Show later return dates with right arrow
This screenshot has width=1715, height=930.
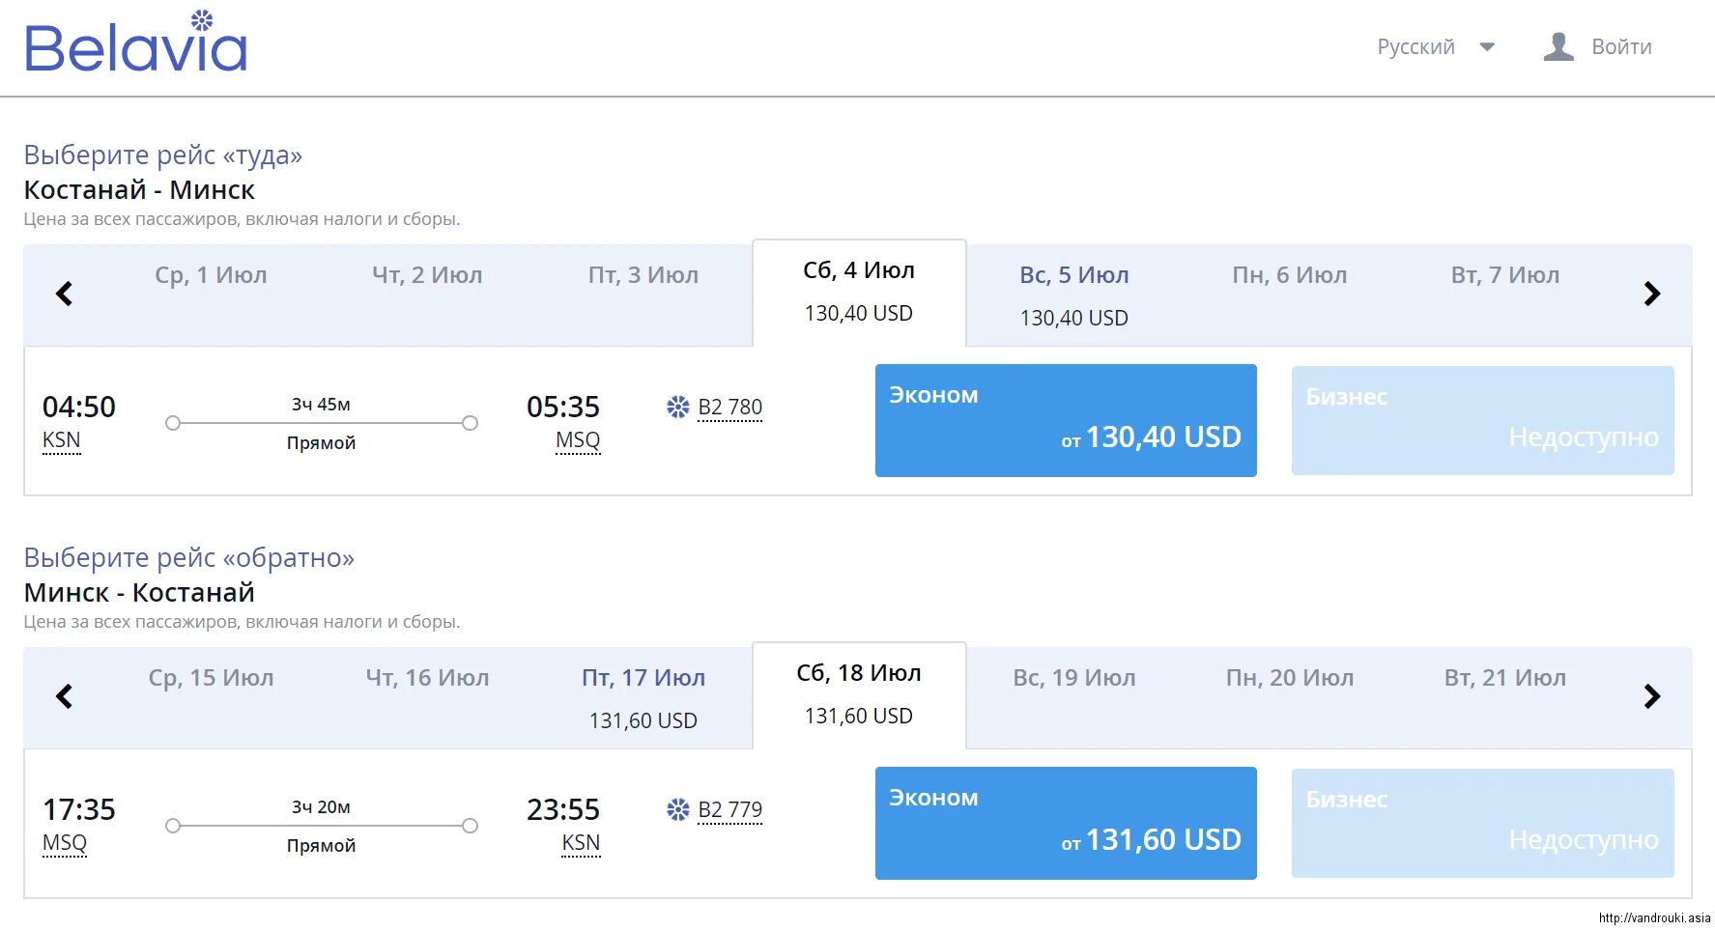1651,696
